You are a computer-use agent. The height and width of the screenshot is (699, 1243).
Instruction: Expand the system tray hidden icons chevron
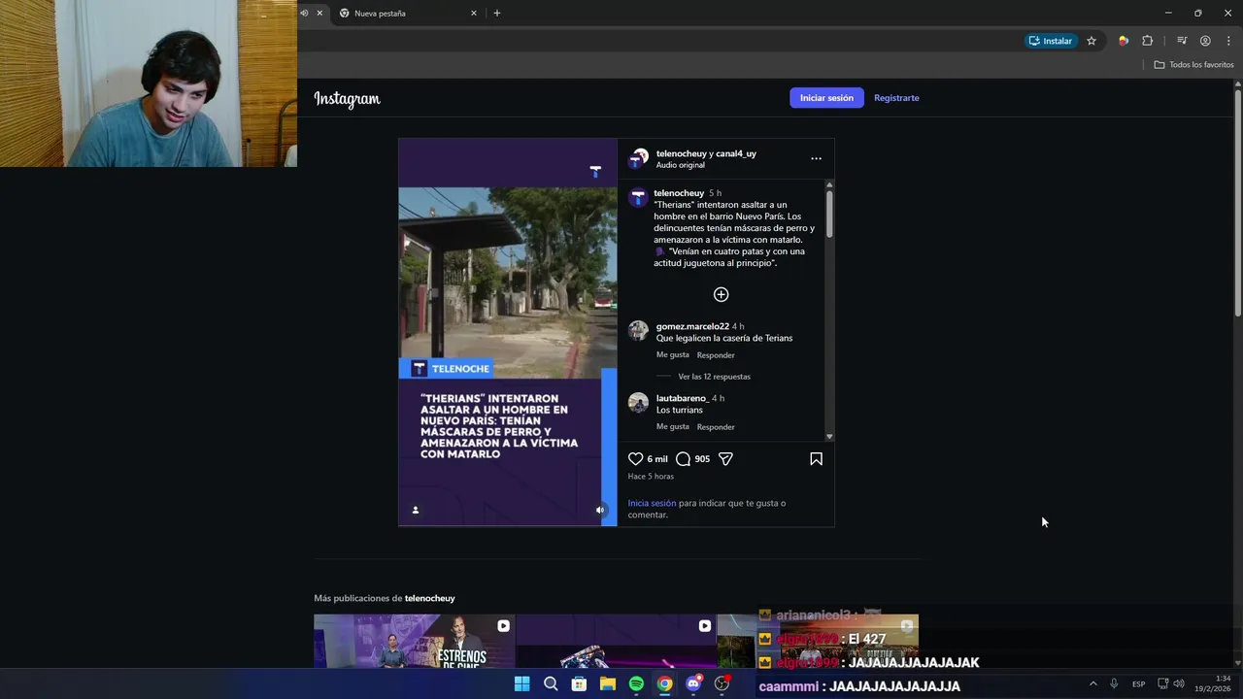click(x=1092, y=683)
